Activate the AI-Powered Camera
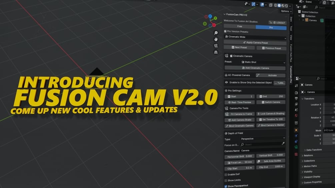Viewport: 335px width, 188px height. [270, 75]
